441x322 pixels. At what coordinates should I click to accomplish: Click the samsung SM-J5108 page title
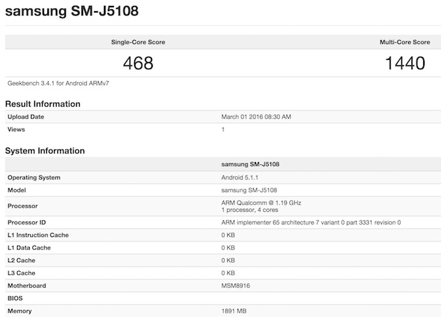[x=72, y=13]
